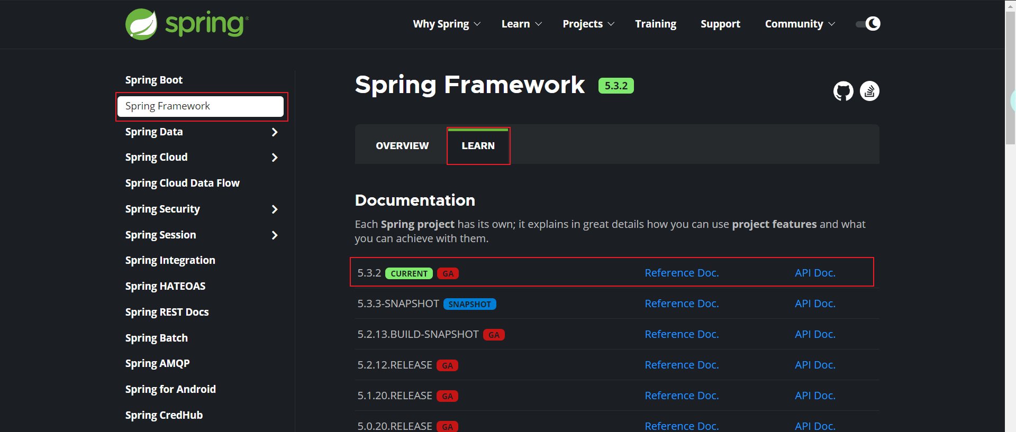
Task: Switch to the OVERVIEW tab
Action: 402,145
